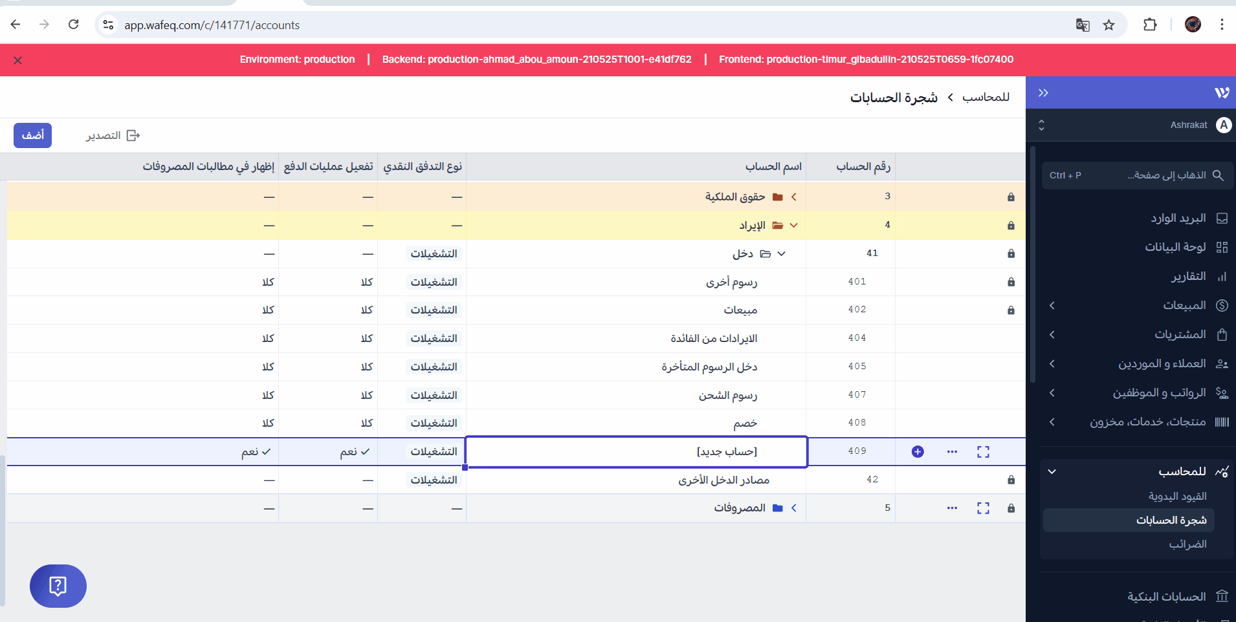
Task: Open the three-dots menu on row 409
Action: (x=952, y=452)
